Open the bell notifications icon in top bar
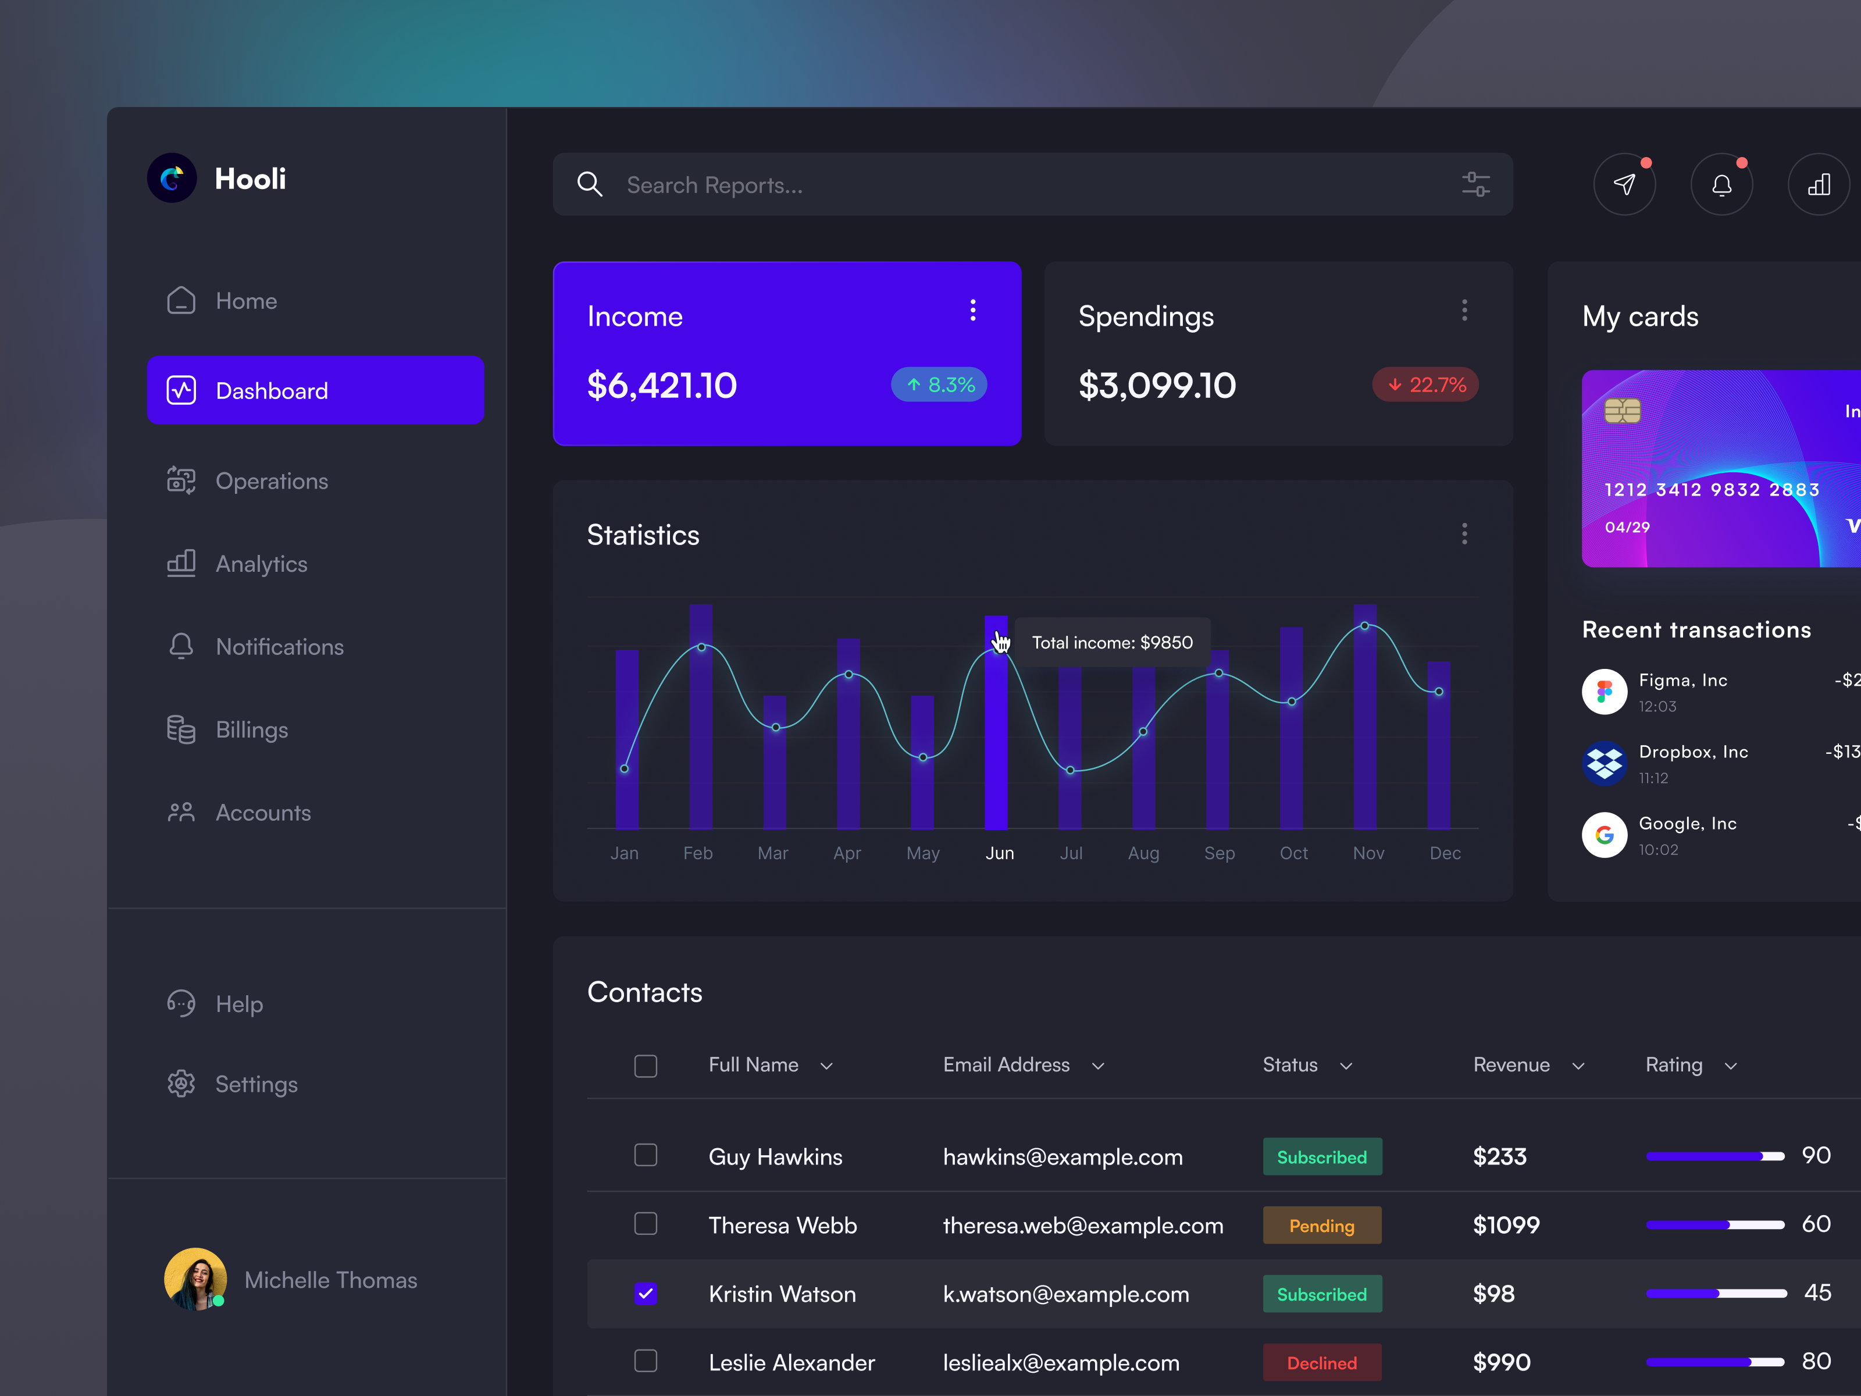The image size is (1861, 1396). point(1721,184)
